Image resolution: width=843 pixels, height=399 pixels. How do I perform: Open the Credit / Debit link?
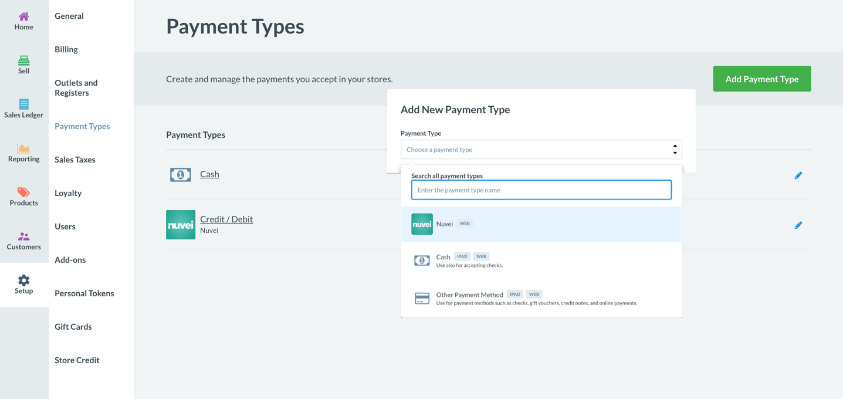[226, 219]
